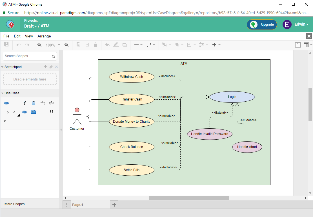The image size is (313, 217).
Task: Click the Zoom In magnifier icon
Action: coord(66,45)
